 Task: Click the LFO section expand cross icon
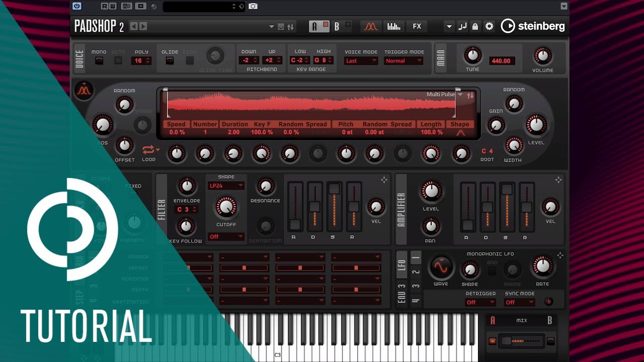pos(560,255)
